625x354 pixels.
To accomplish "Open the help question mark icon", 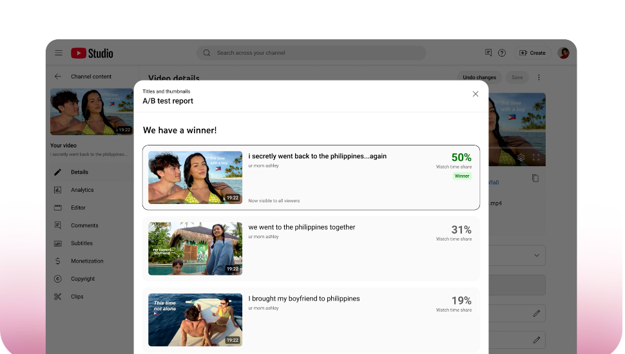I will pos(502,53).
